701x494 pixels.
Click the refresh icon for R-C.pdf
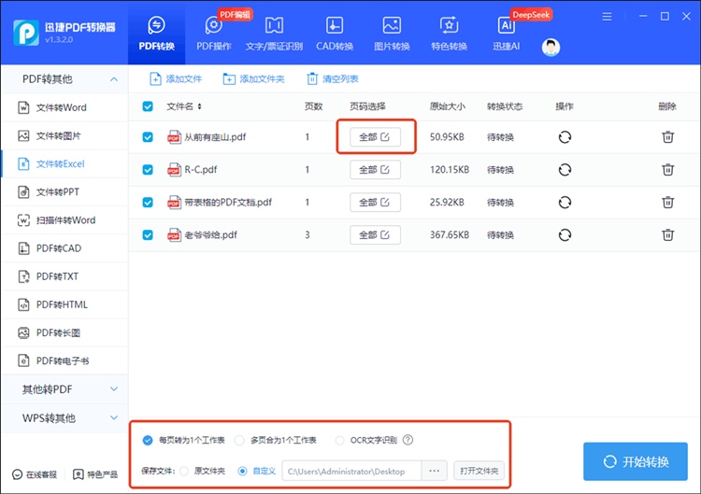pos(565,170)
